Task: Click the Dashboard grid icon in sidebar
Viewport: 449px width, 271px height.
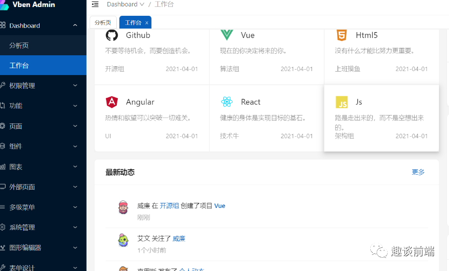Action: click(x=2, y=25)
